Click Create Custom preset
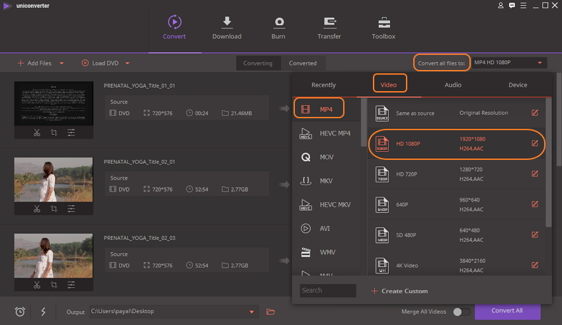This screenshot has height=325, width=562. pyautogui.click(x=399, y=291)
